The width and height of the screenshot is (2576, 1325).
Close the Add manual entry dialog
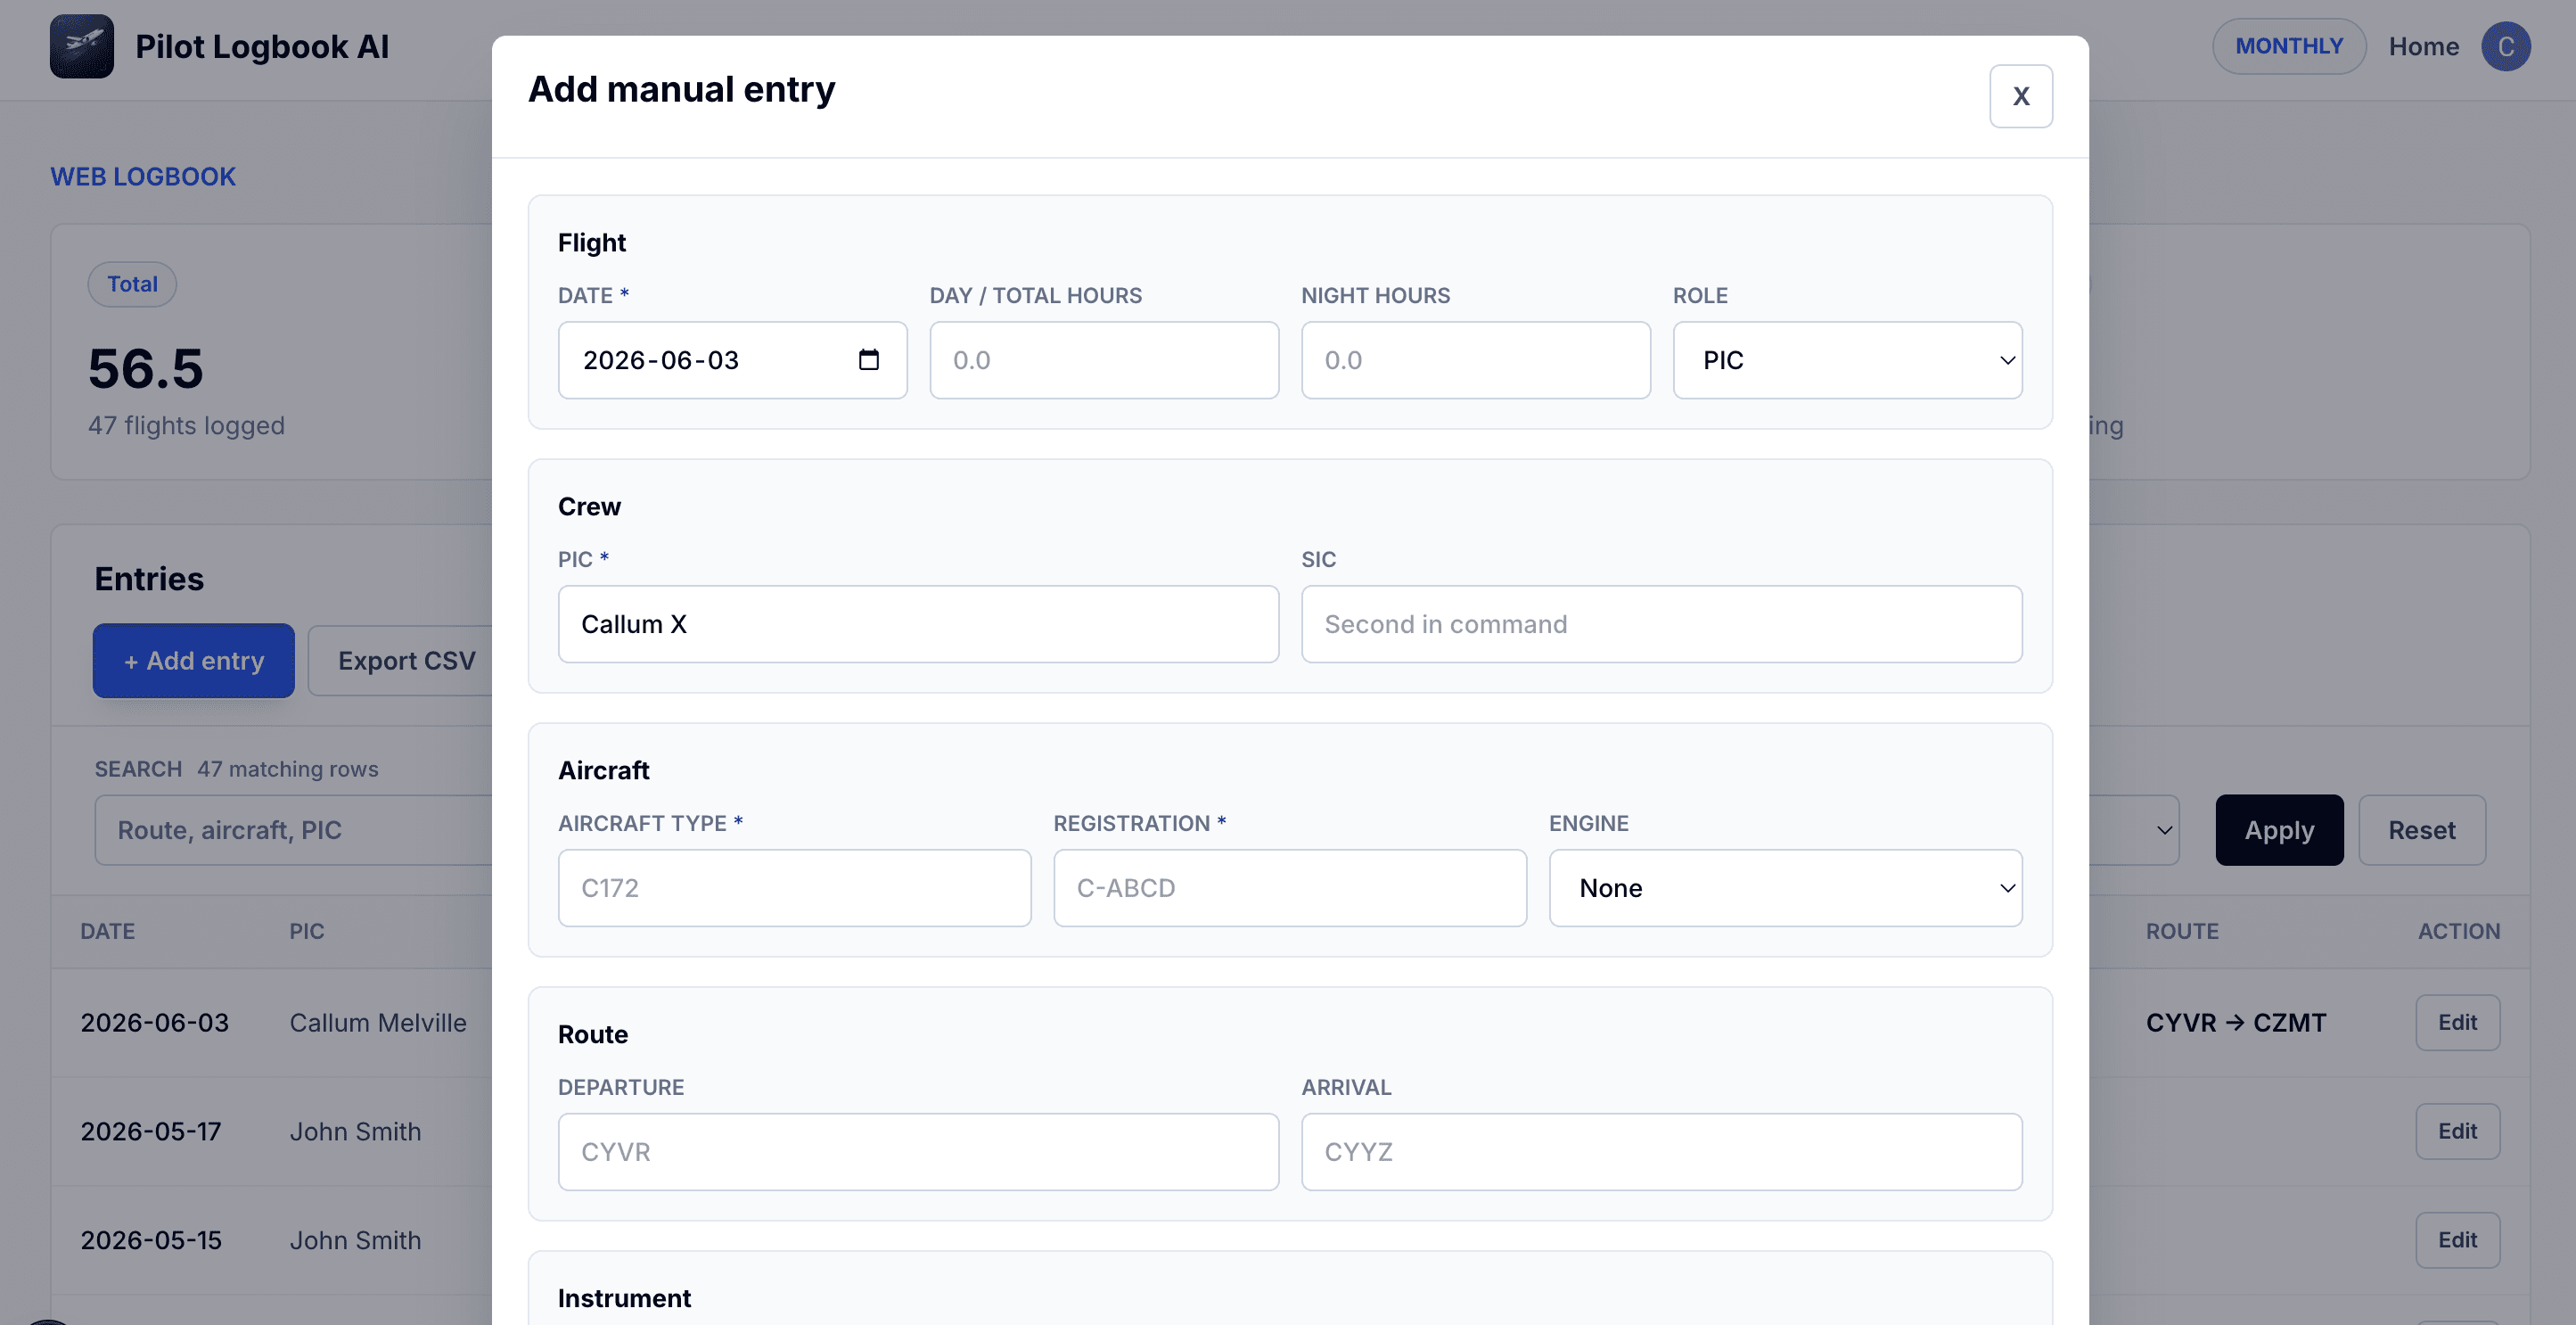click(2021, 96)
